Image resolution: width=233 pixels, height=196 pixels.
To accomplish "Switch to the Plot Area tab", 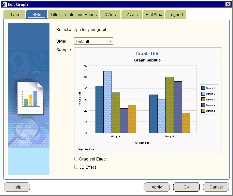I will click(x=154, y=15).
